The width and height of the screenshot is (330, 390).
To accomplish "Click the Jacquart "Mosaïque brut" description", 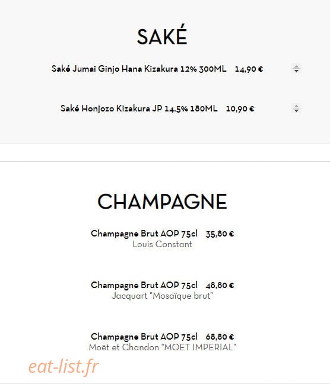I will (x=163, y=296).
